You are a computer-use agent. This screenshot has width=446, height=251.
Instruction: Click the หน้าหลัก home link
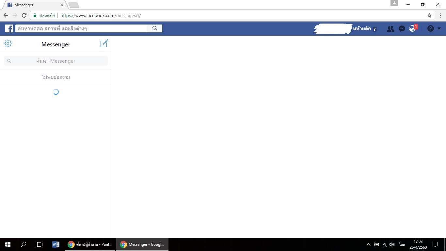(362, 28)
